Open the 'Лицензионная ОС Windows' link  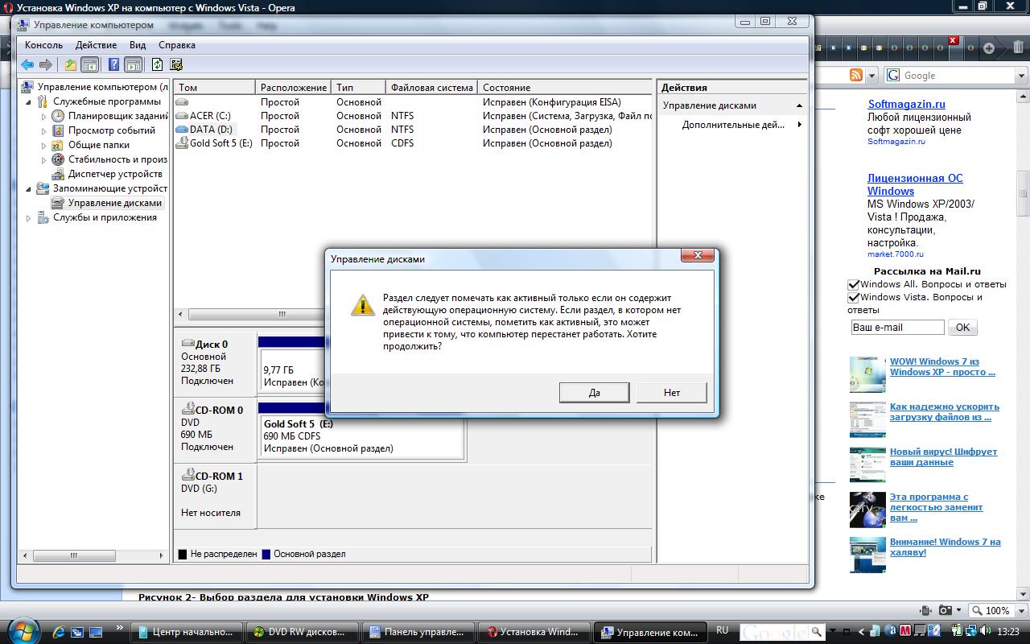(x=915, y=184)
